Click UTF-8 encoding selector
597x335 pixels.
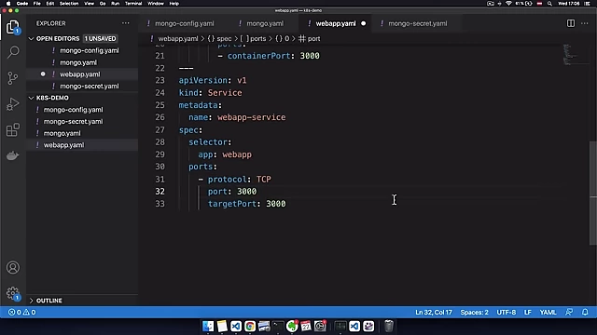coord(506,313)
